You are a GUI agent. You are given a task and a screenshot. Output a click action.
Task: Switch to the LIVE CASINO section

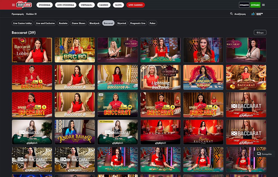135,5
